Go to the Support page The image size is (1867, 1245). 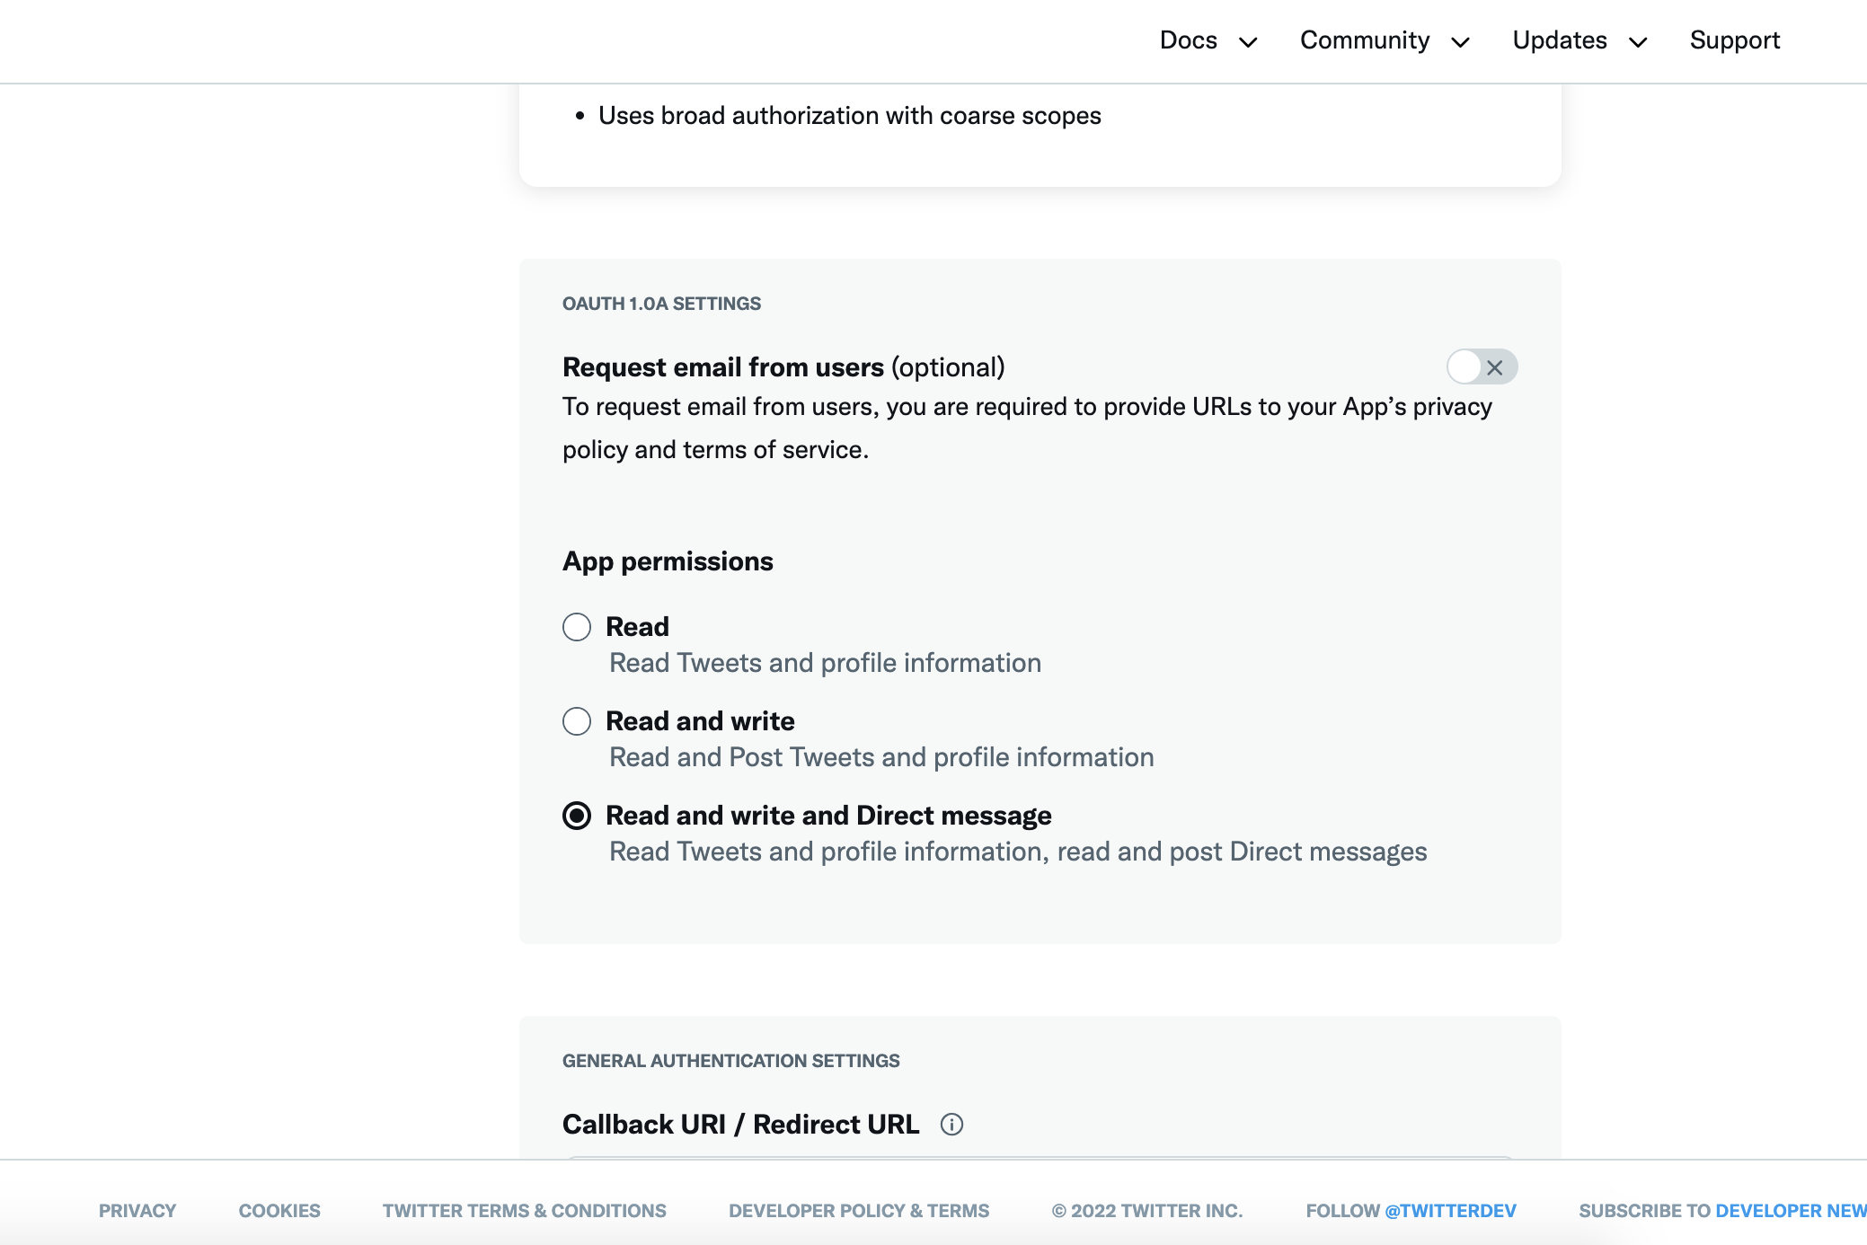coord(1735,40)
